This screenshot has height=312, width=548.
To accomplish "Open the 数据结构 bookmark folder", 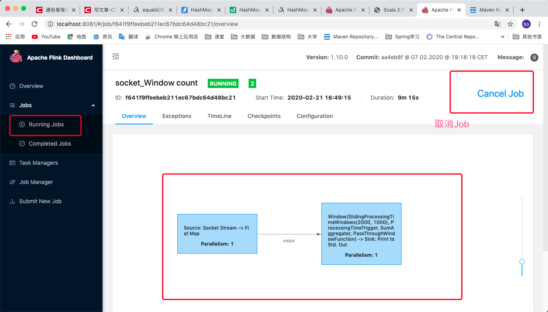I will coord(276,36).
